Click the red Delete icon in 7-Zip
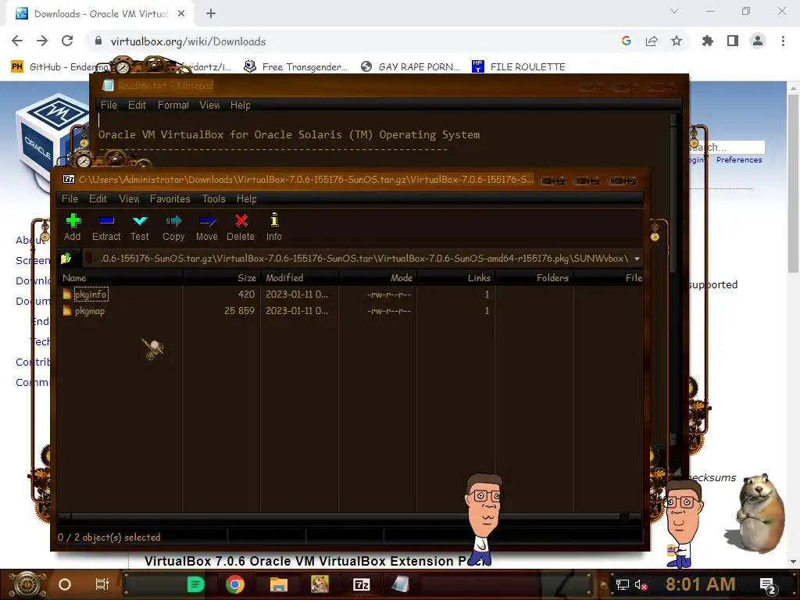 tap(241, 227)
